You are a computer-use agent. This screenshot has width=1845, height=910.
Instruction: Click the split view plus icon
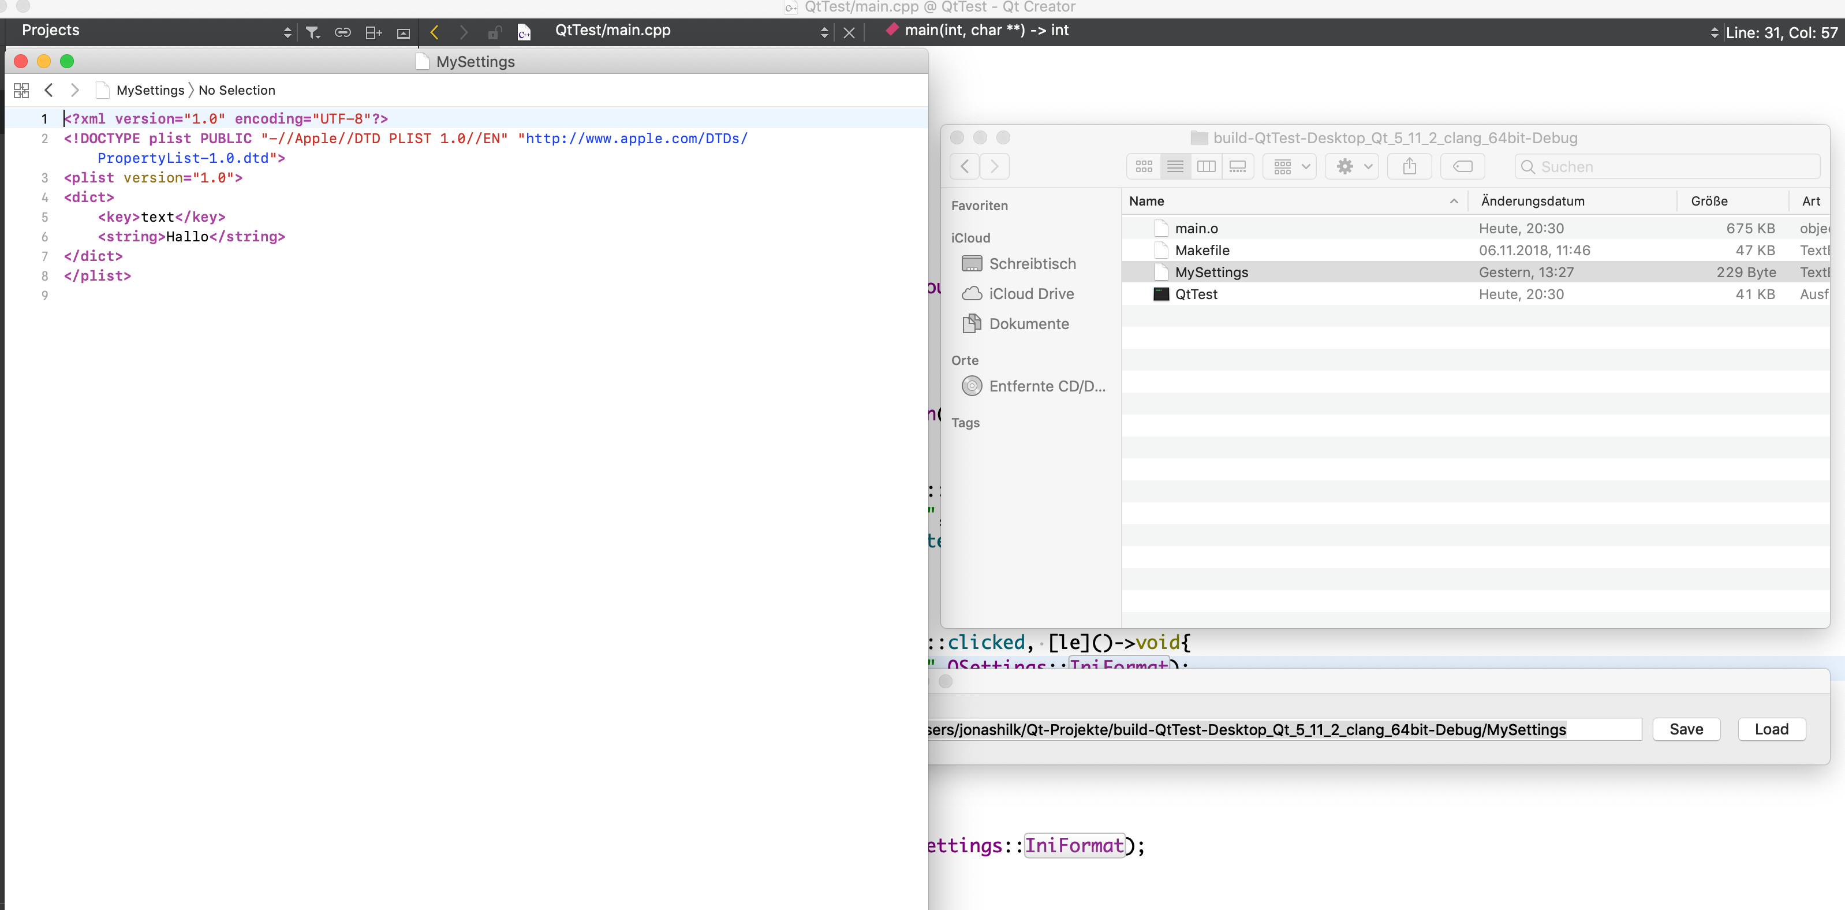(x=374, y=32)
